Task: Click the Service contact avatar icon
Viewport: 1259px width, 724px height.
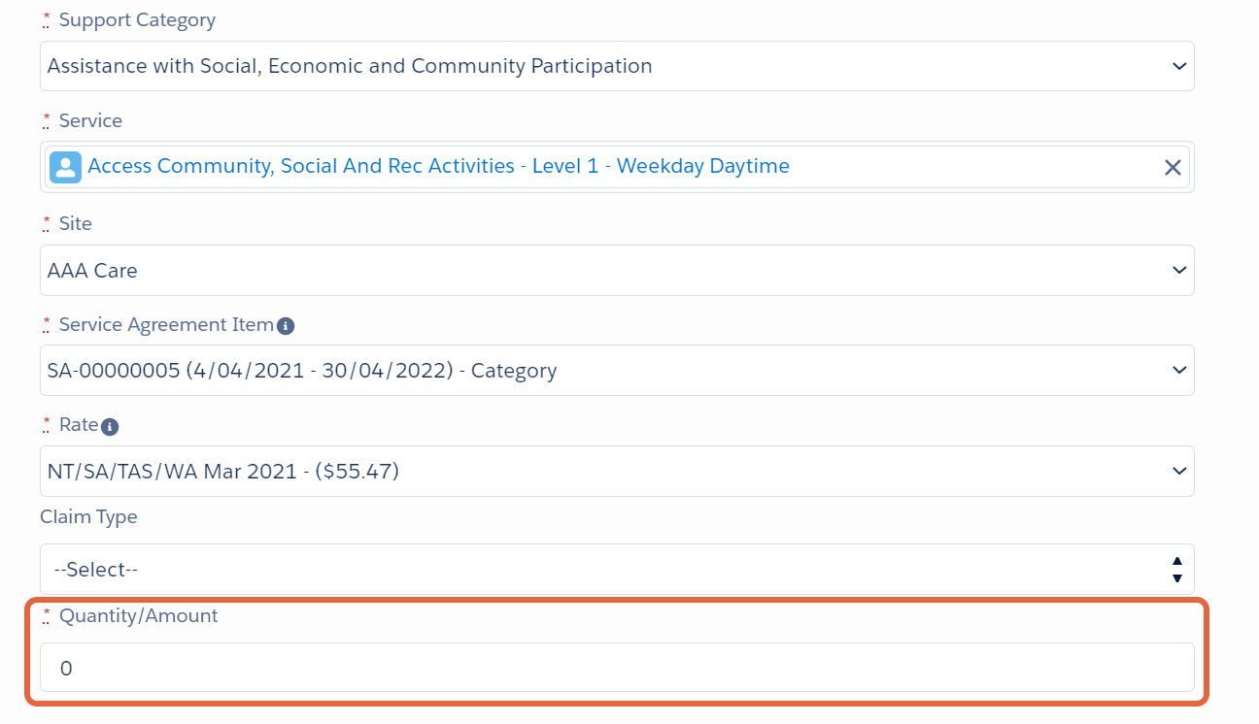Action: [65, 167]
